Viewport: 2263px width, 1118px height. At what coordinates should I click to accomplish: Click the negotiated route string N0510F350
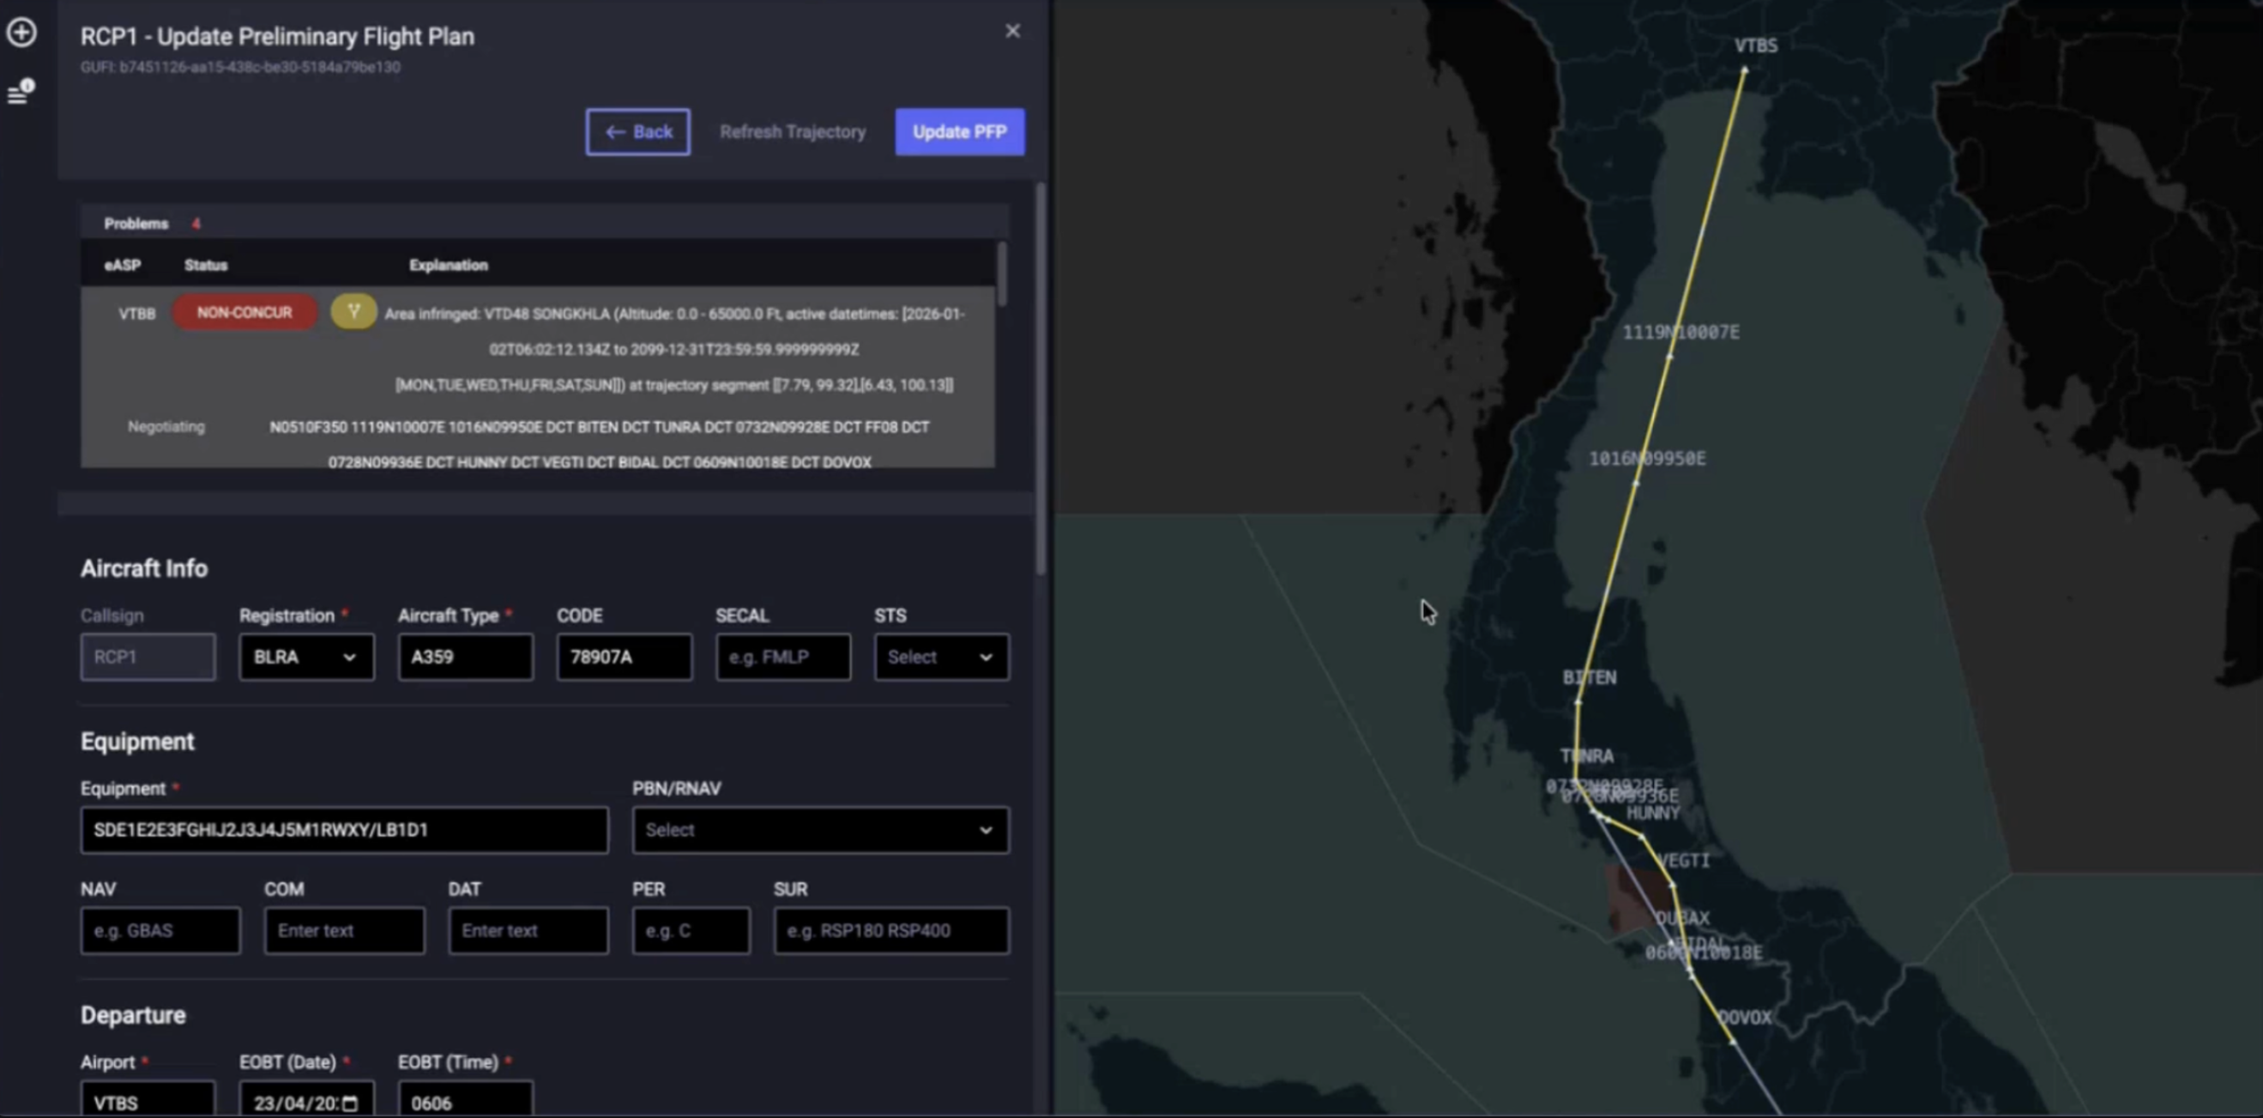tap(599, 444)
